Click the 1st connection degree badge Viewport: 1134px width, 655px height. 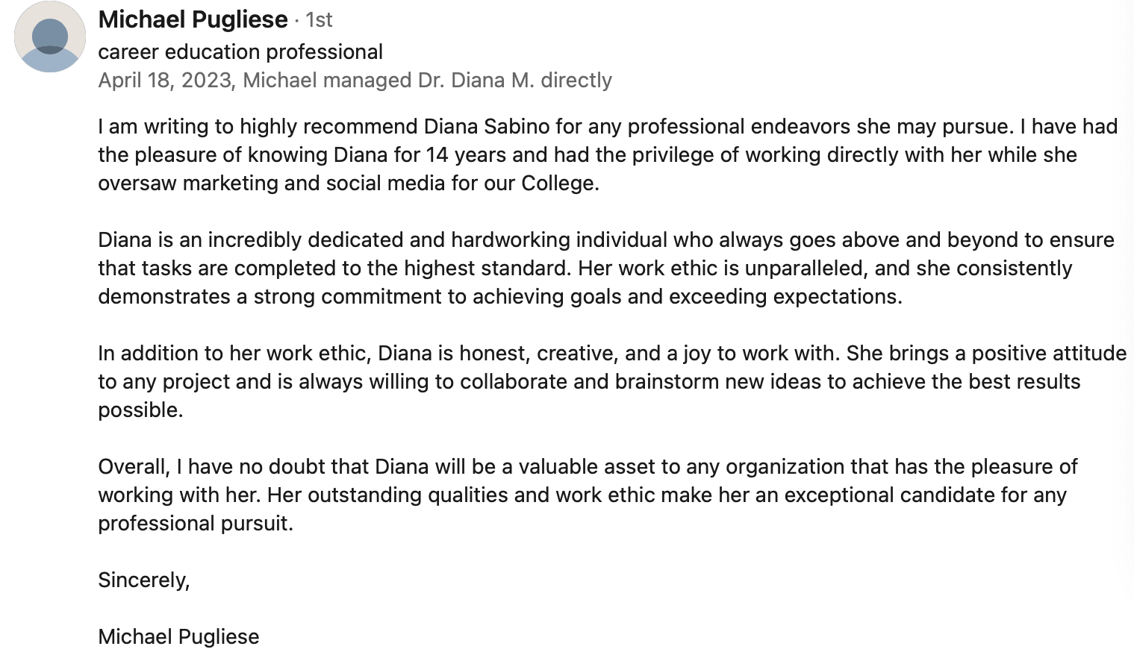click(x=319, y=20)
